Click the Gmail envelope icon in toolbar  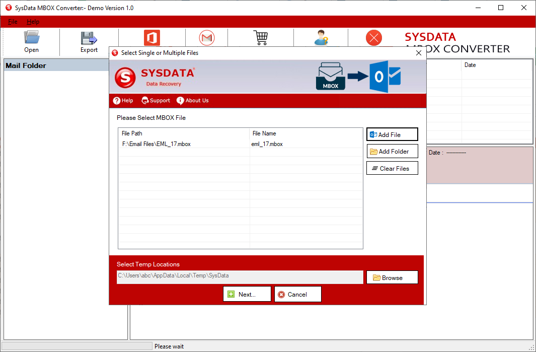coord(207,38)
